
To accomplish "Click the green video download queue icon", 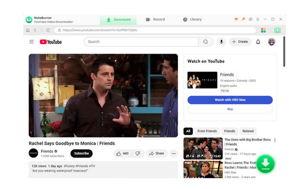I will [x=277, y=30].
